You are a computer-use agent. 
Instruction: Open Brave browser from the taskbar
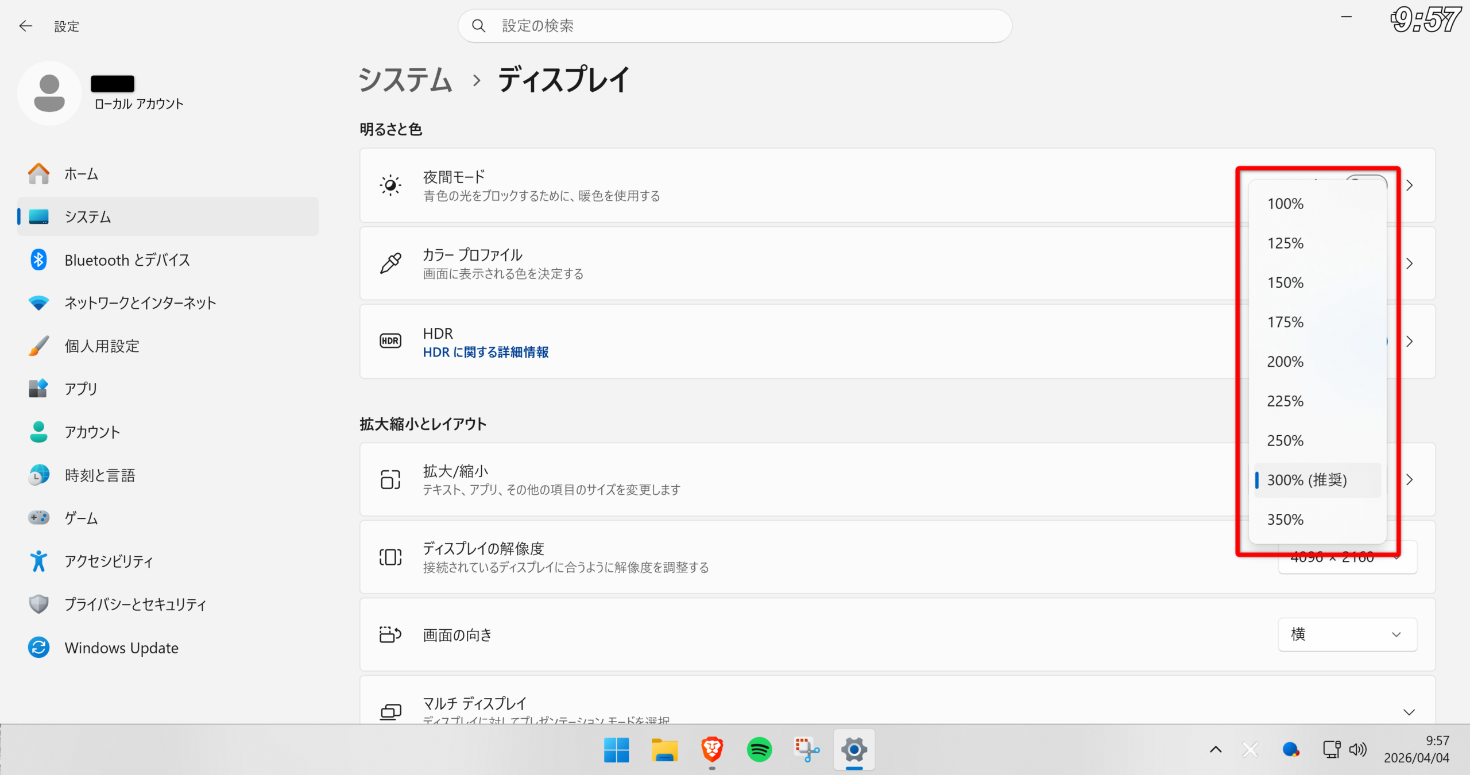coord(711,749)
